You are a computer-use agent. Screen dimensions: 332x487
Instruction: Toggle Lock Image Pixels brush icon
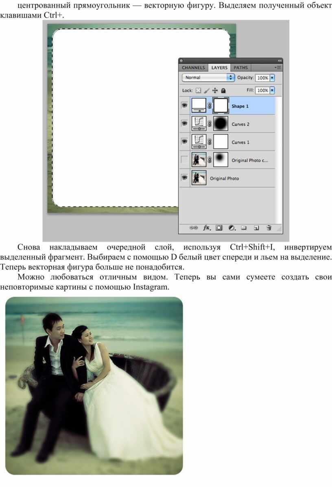point(207,91)
